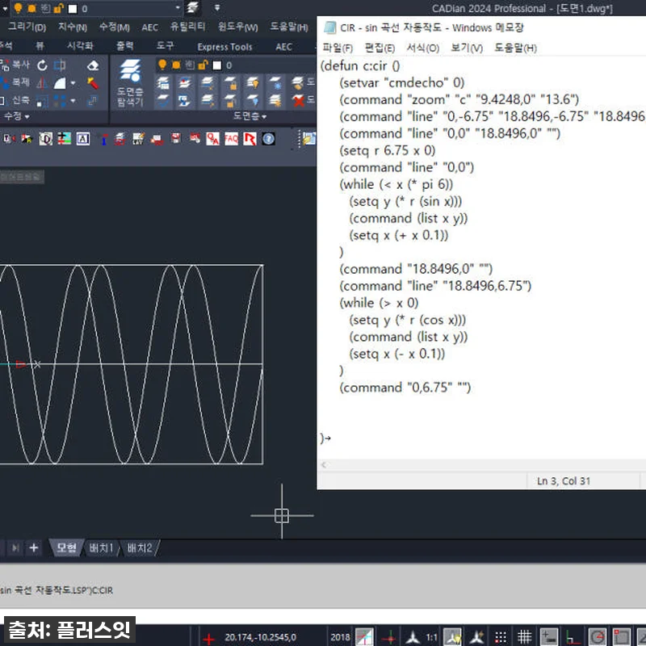Click the layout tab scroll arrow

coord(15,548)
